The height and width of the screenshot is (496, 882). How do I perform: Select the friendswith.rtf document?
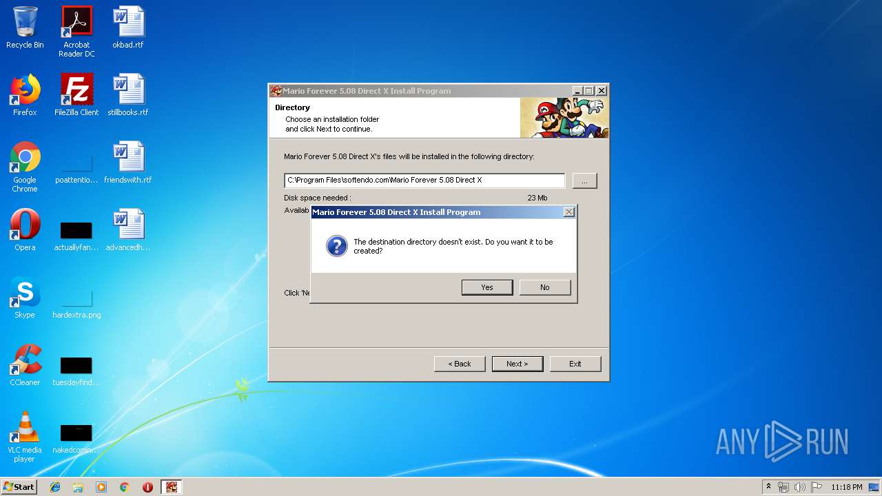pyautogui.click(x=128, y=163)
